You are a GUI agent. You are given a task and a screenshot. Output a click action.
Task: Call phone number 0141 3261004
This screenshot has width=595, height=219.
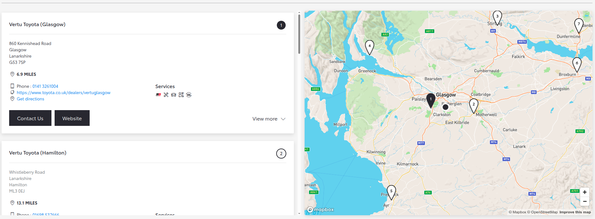pos(45,86)
